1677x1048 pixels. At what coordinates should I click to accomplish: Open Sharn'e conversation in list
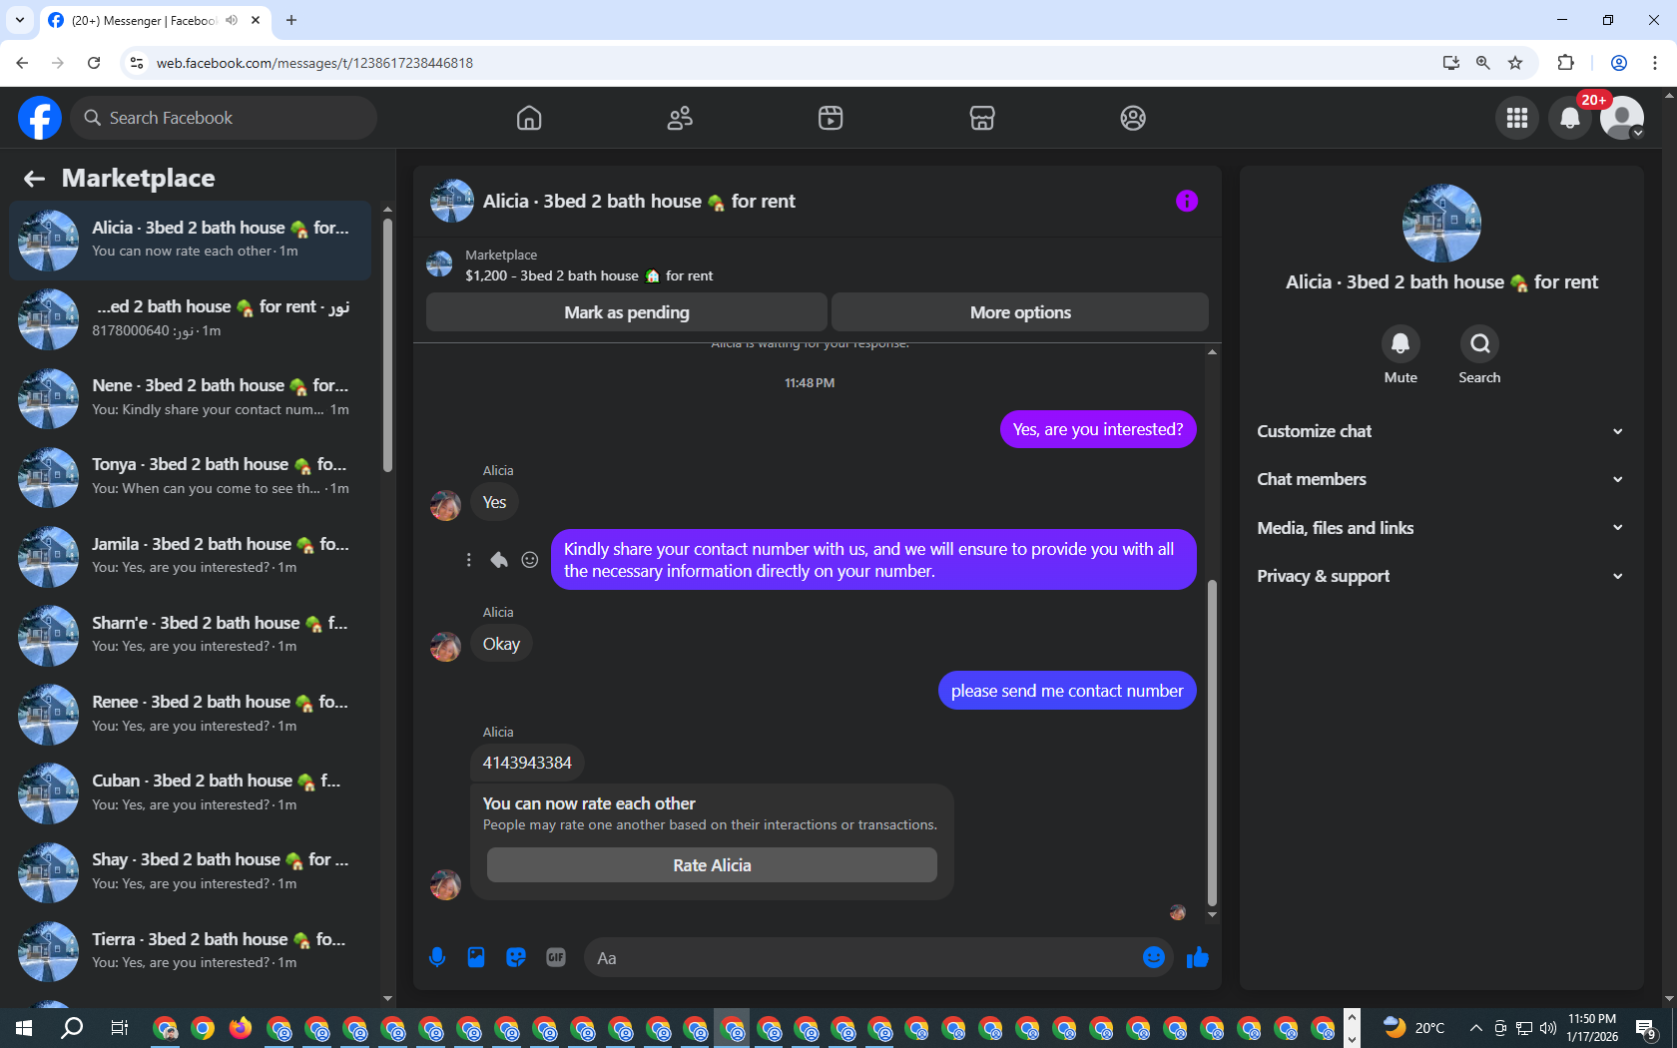(x=191, y=635)
